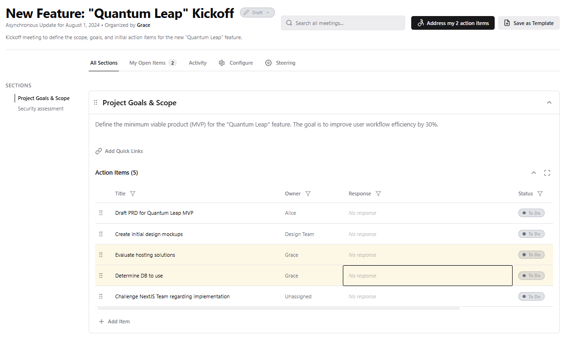Click the Add Quick Links chain icon
564x337 pixels.
99,151
